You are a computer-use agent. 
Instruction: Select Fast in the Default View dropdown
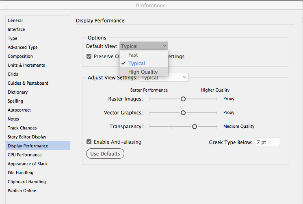[133, 55]
